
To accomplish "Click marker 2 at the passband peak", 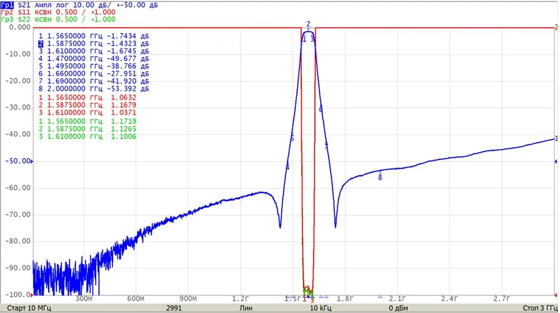I will point(308,24).
